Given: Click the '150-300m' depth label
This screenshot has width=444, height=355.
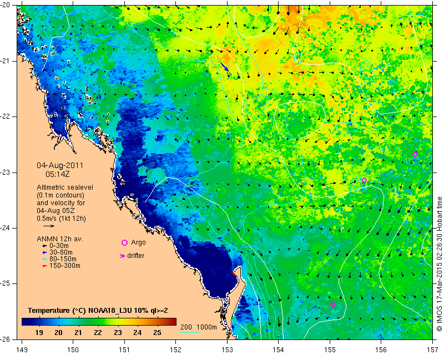Looking at the screenshot, I should [x=65, y=266].
